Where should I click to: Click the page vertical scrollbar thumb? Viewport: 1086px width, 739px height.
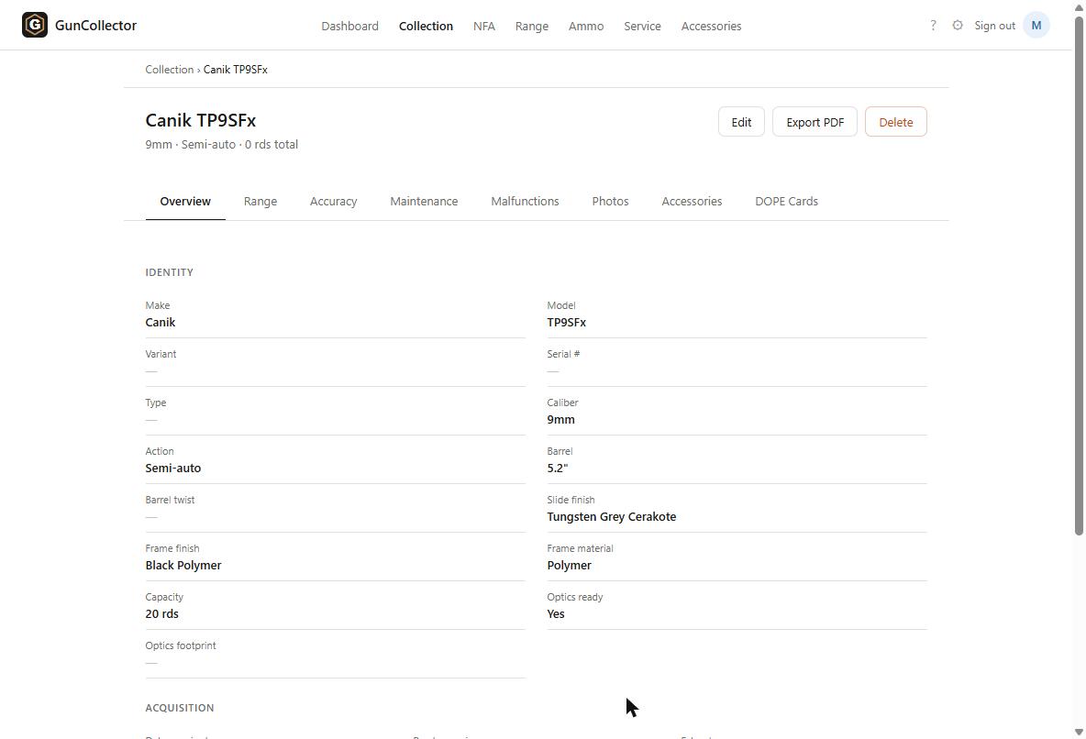(x=1079, y=276)
